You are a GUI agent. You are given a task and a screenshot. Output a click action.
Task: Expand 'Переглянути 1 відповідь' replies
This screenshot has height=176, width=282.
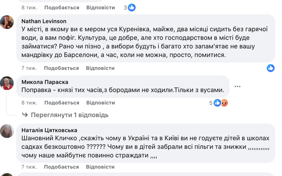tap(69, 115)
